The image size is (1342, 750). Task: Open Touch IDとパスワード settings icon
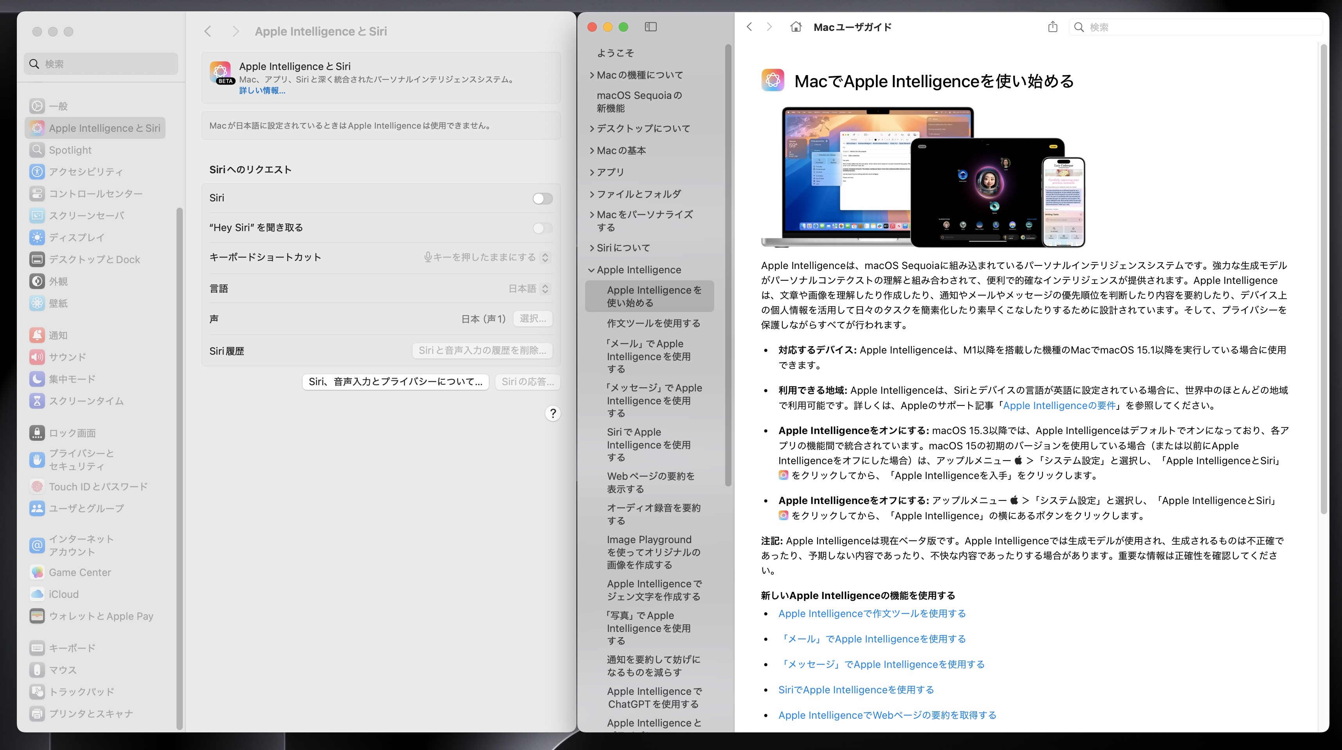37,487
